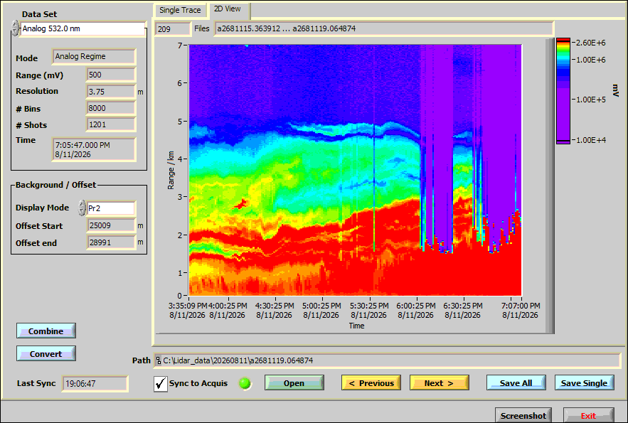Click Save All button

(516, 383)
